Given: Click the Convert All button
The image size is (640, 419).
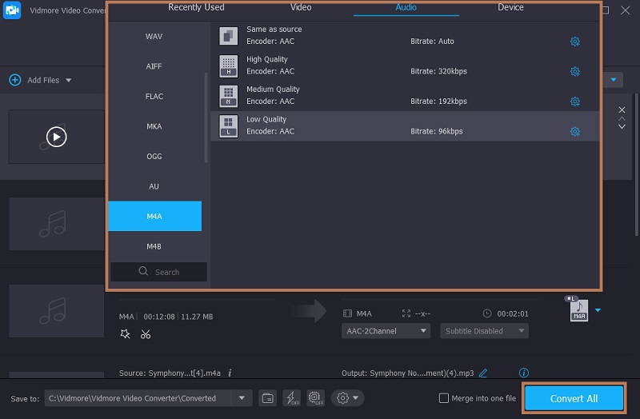Looking at the screenshot, I should pos(574,398).
